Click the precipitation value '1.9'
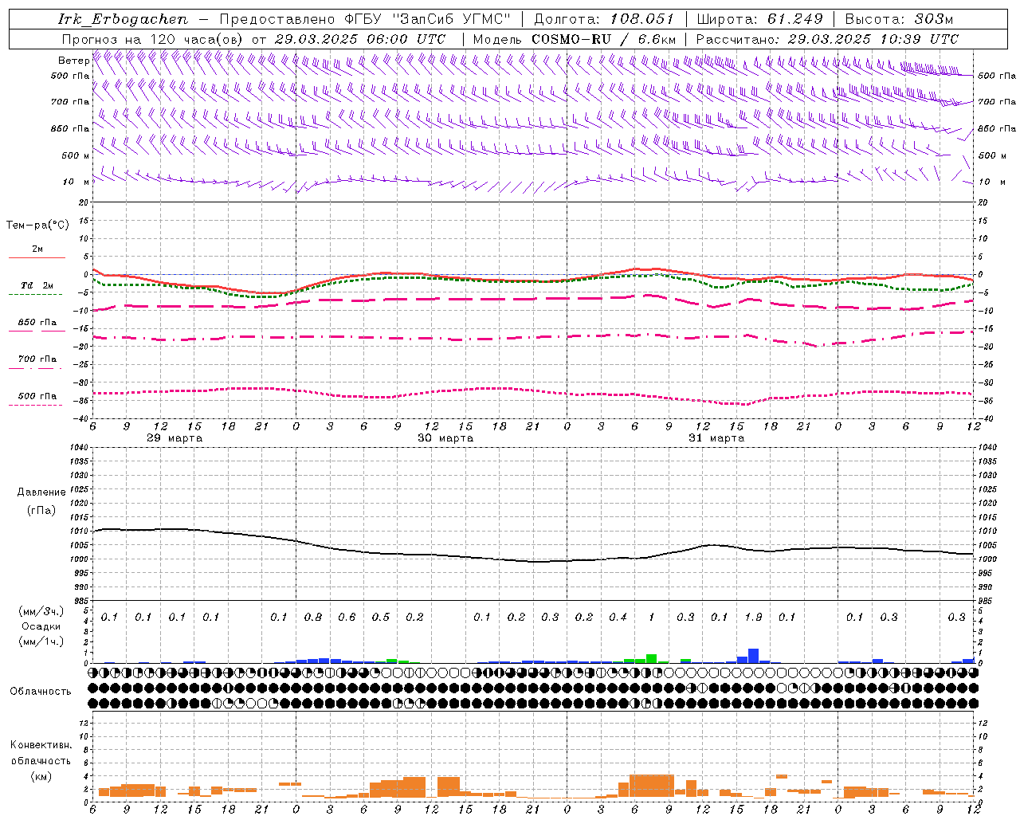This screenshot has width=1020, height=816. [x=753, y=617]
